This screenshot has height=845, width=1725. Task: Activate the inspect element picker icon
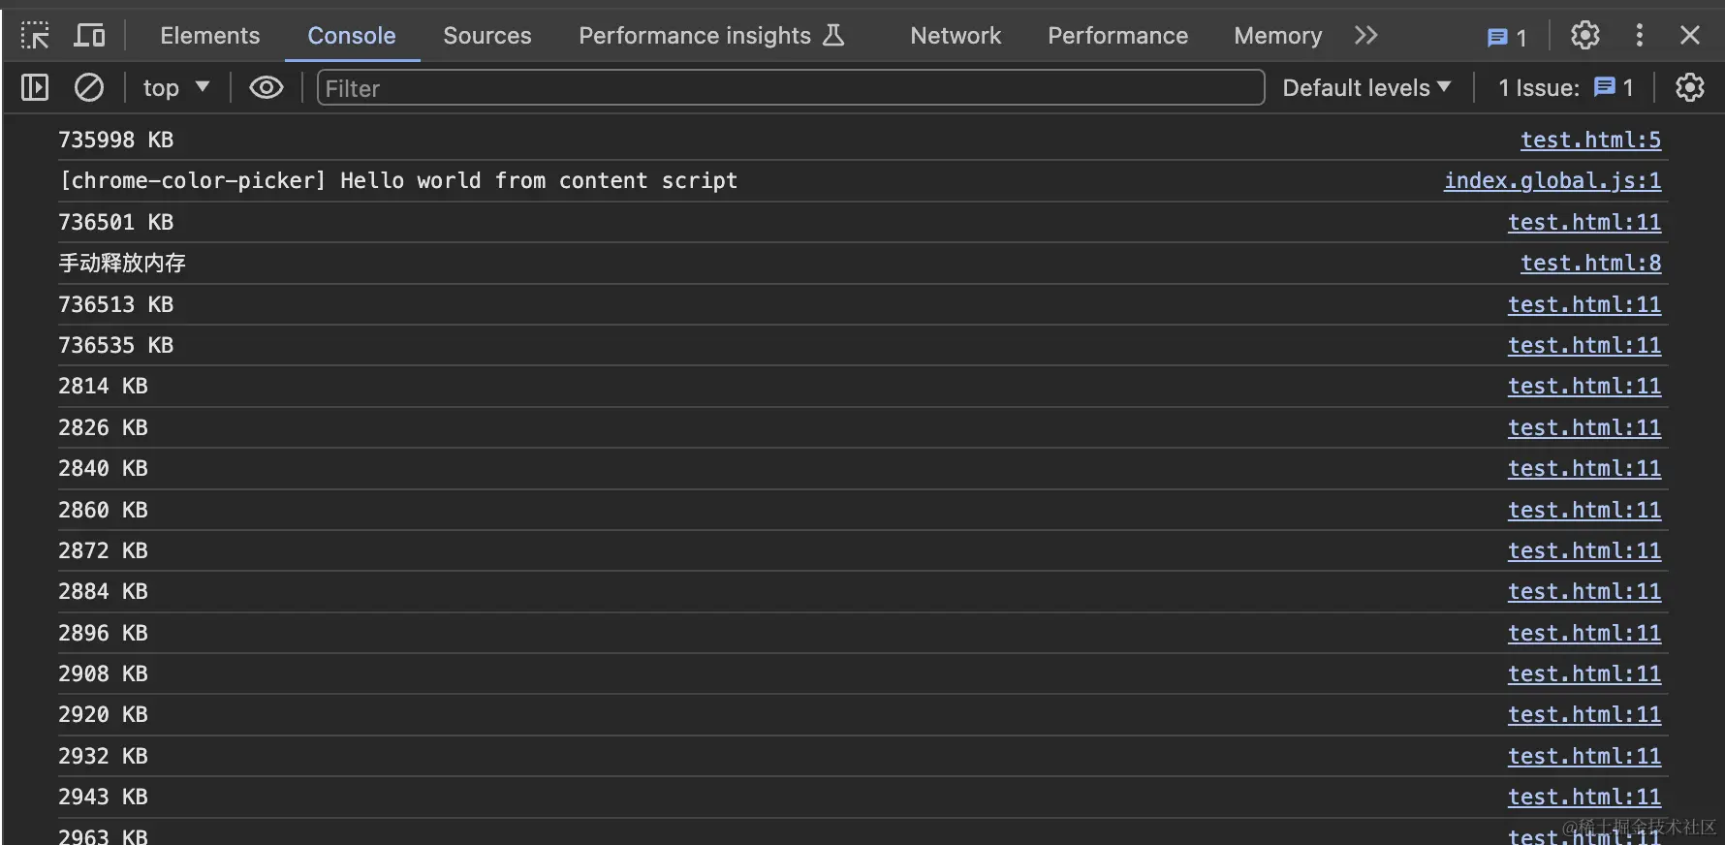(x=35, y=36)
